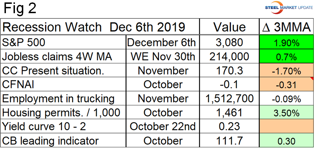Image resolution: width=316 pixels, height=149 pixels.
Task: Click the Recession Watch header cell
Action: [94, 28]
